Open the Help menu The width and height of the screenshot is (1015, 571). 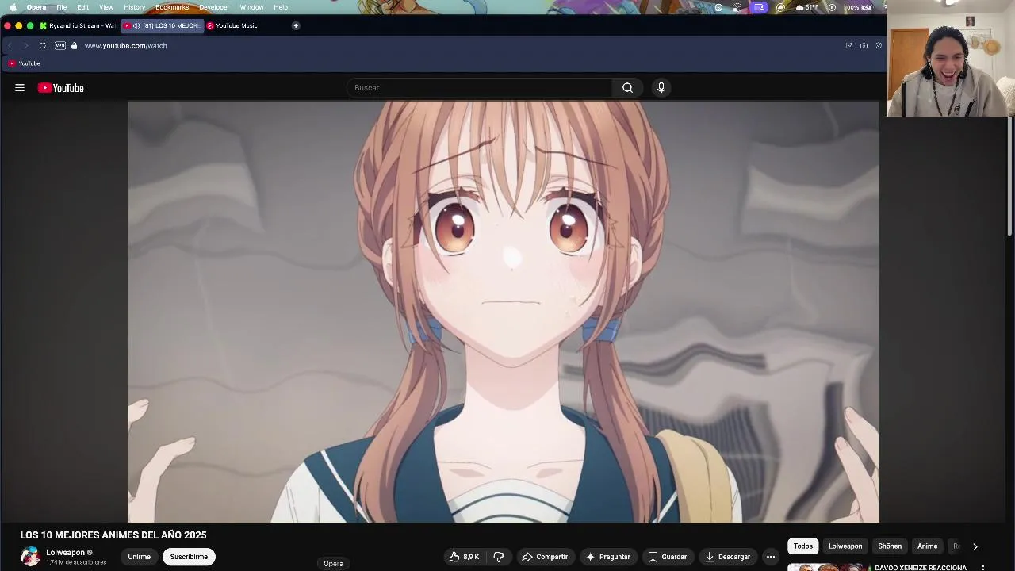click(x=281, y=7)
